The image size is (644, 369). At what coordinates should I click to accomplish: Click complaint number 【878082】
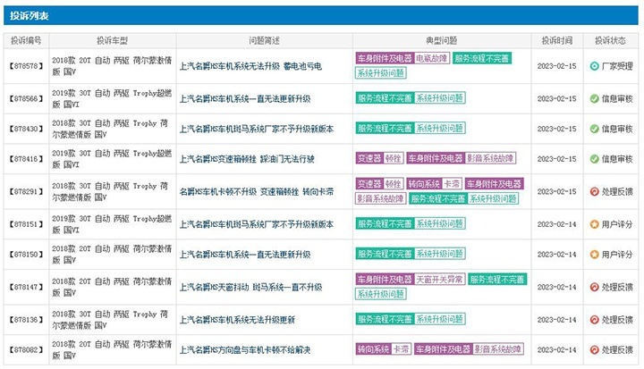click(26, 350)
